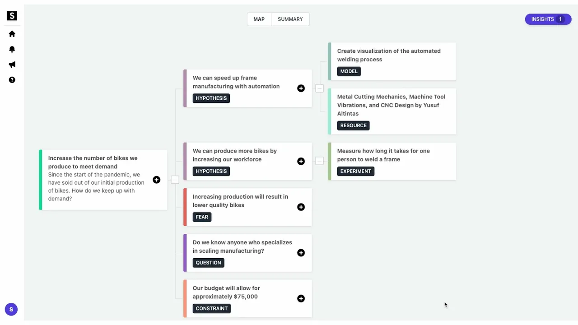Screen dimensions: 578x325
Task: Click the S logo in the sidebar
Action: pos(12,16)
